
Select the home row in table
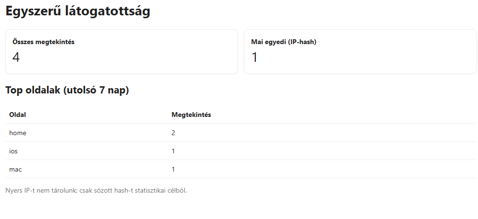(240, 133)
